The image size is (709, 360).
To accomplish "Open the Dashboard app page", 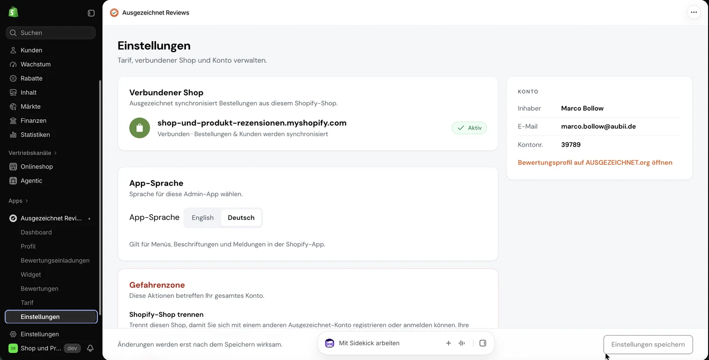I will click(x=36, y=233).
